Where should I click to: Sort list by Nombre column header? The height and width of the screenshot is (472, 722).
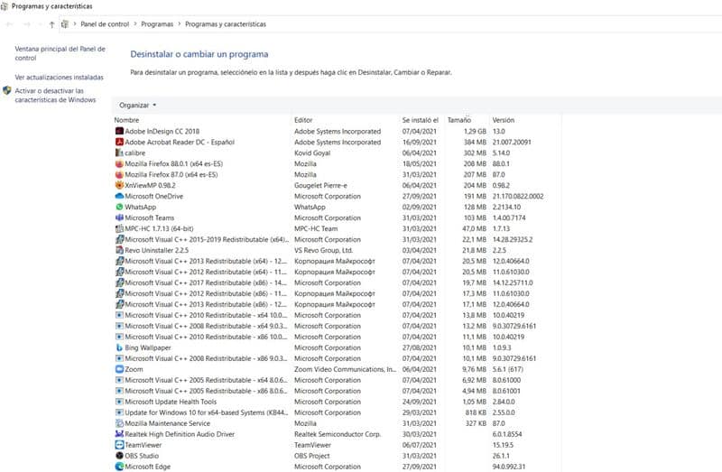pos(126,120)
